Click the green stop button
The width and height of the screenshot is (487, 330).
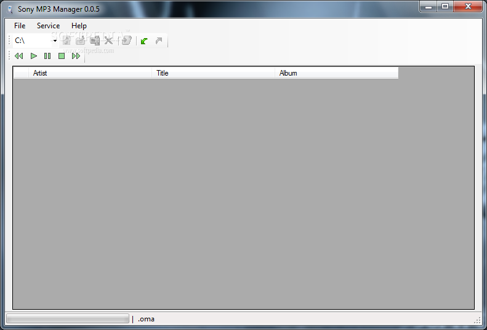tap(62, 56)
